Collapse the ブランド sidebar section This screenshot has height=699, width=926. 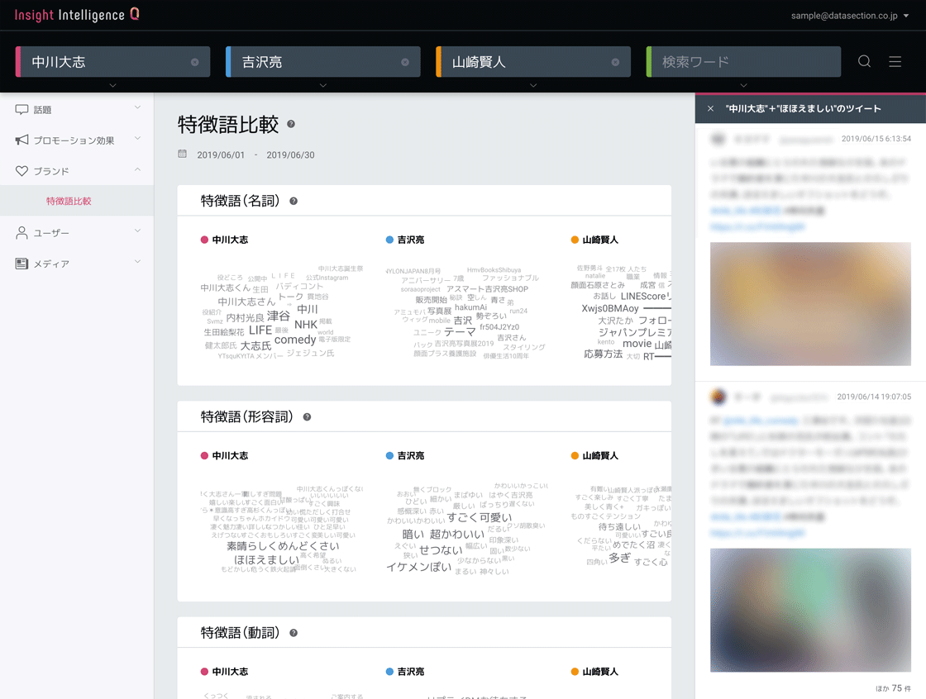click(x=137, y=169)
